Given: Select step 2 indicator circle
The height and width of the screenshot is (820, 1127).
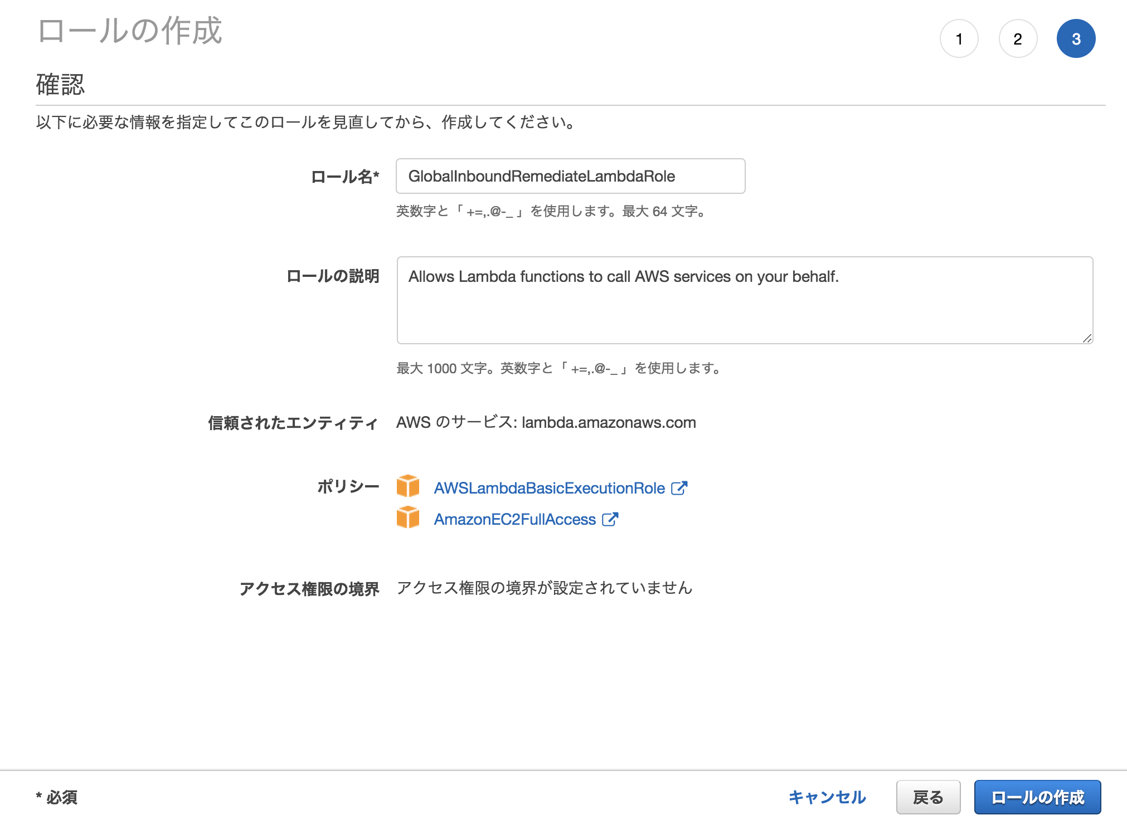Looking at the screenshot, I should [1018, 38].
